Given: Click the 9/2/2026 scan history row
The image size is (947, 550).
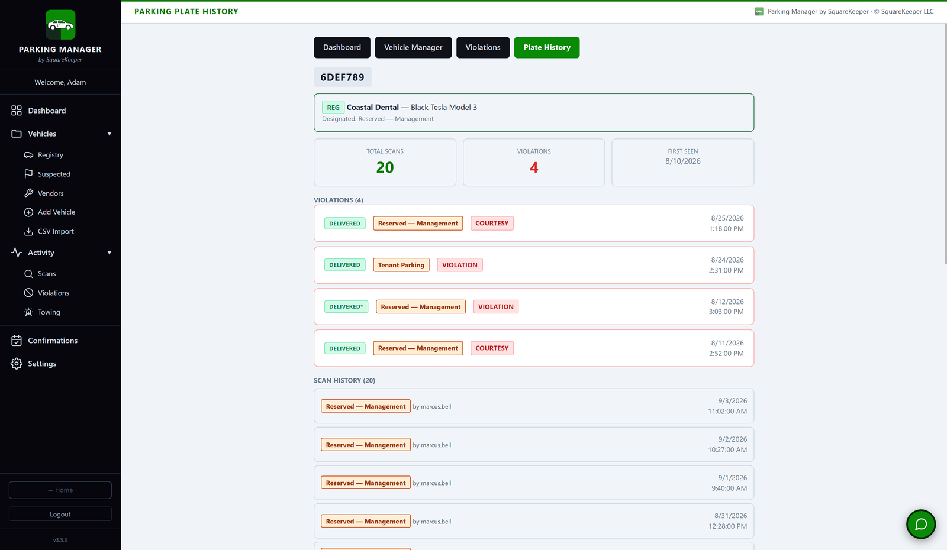Looking at the screenshot, I should coord(534,445).
